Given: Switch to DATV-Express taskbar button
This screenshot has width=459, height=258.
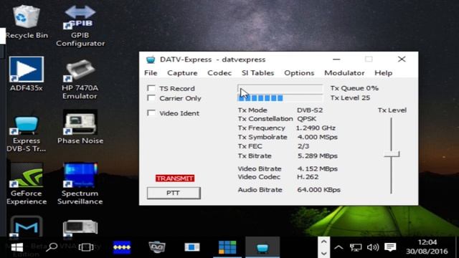Looking at the screenshot, I should point(262,247).
